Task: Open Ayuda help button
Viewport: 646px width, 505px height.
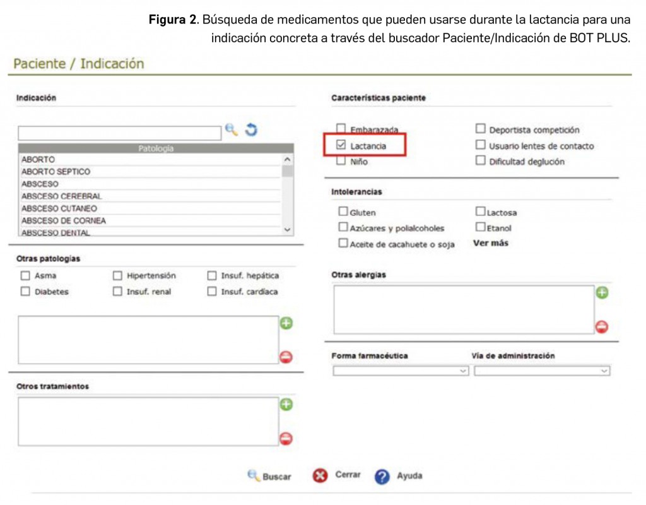Action: [399, 476]
